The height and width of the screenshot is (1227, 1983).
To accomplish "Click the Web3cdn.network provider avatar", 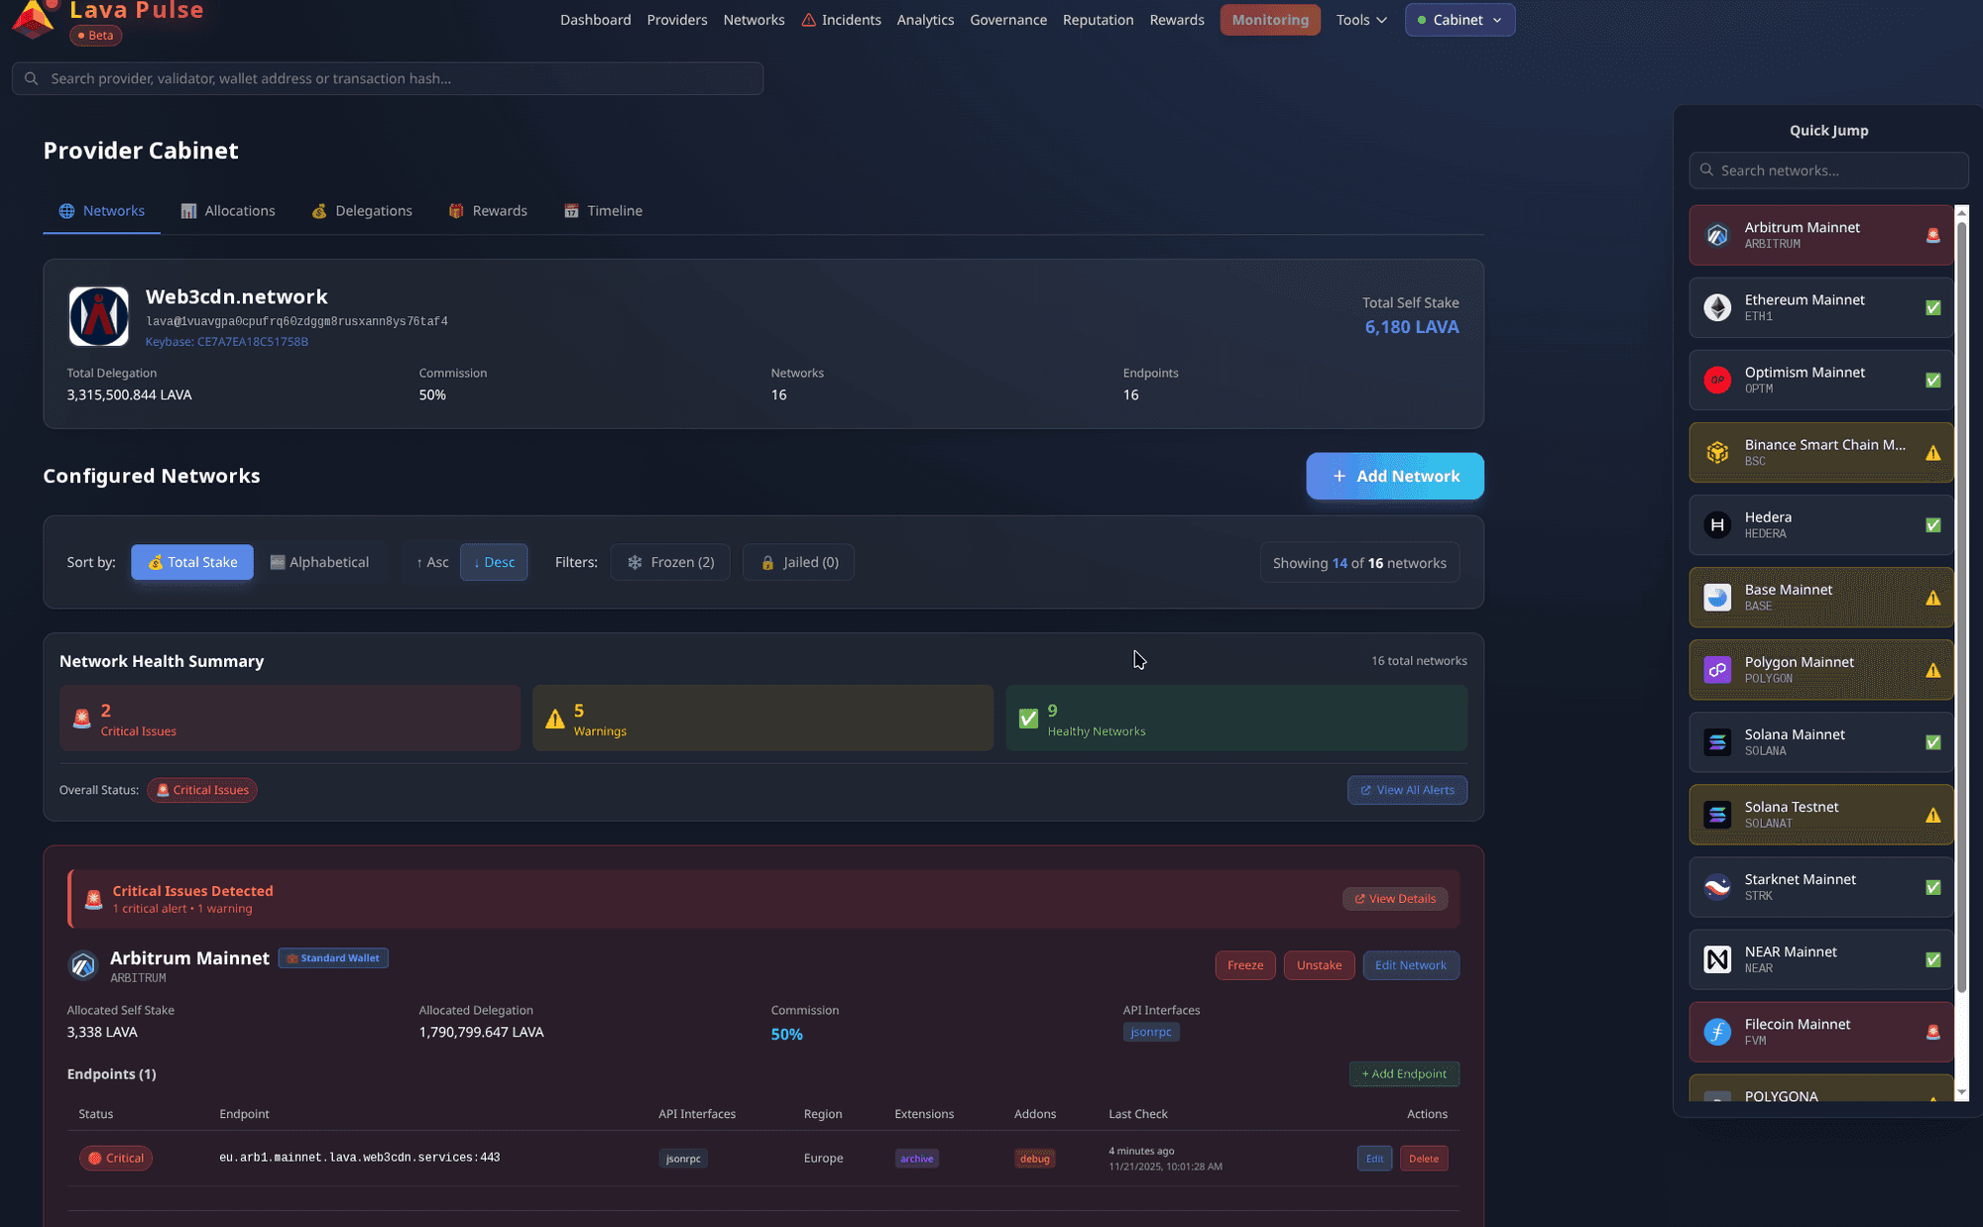I will [98, 316].
